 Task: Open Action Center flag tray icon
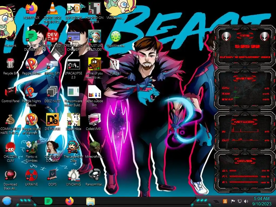(x=233, y=201)
